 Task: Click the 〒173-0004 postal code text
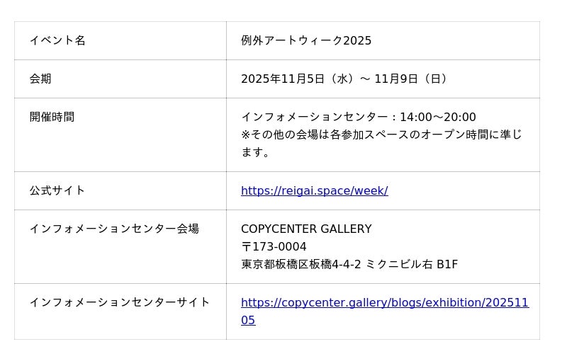point(274,246)
